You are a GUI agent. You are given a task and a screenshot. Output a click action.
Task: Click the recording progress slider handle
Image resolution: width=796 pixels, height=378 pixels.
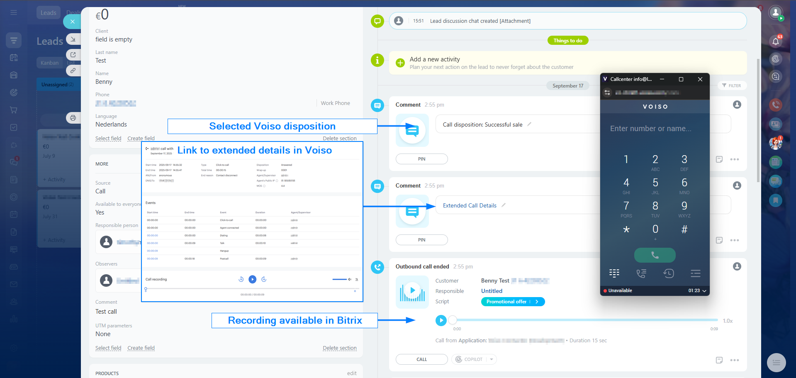(453, 320)
